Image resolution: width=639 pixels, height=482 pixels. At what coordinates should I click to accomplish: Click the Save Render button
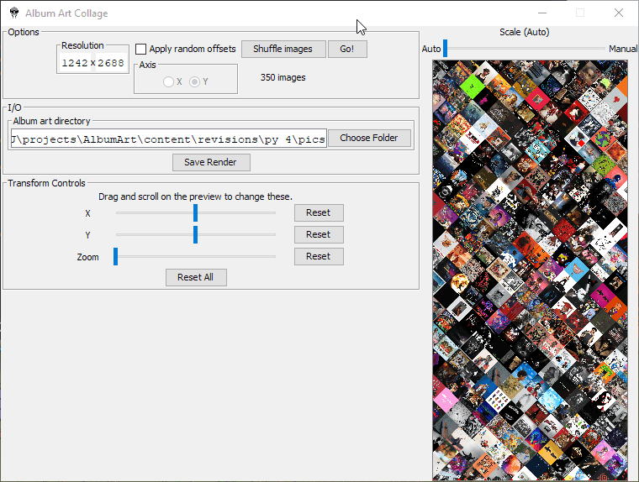click(x=211, y=162)
